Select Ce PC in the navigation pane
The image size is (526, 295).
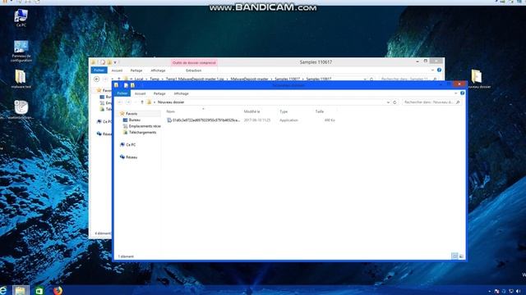coord(128,145)
